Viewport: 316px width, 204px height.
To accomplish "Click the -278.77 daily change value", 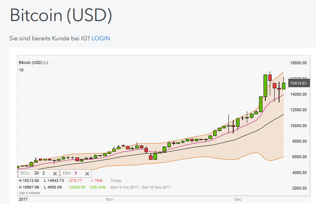I will [x=75, y=181].
